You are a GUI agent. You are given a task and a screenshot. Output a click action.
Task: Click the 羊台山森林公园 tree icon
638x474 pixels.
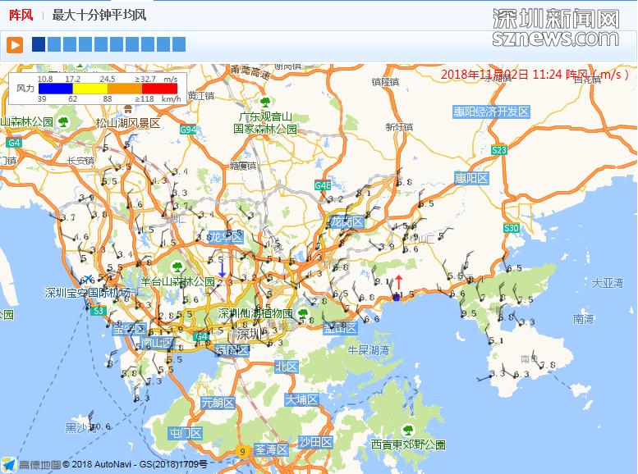pos(177,267)
